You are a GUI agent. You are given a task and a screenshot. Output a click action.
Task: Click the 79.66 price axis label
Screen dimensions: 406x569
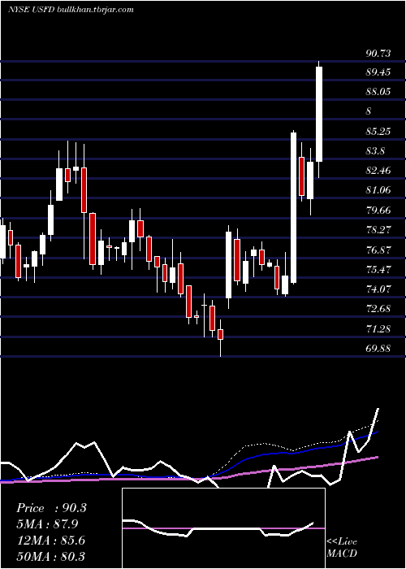click(378, 210)
